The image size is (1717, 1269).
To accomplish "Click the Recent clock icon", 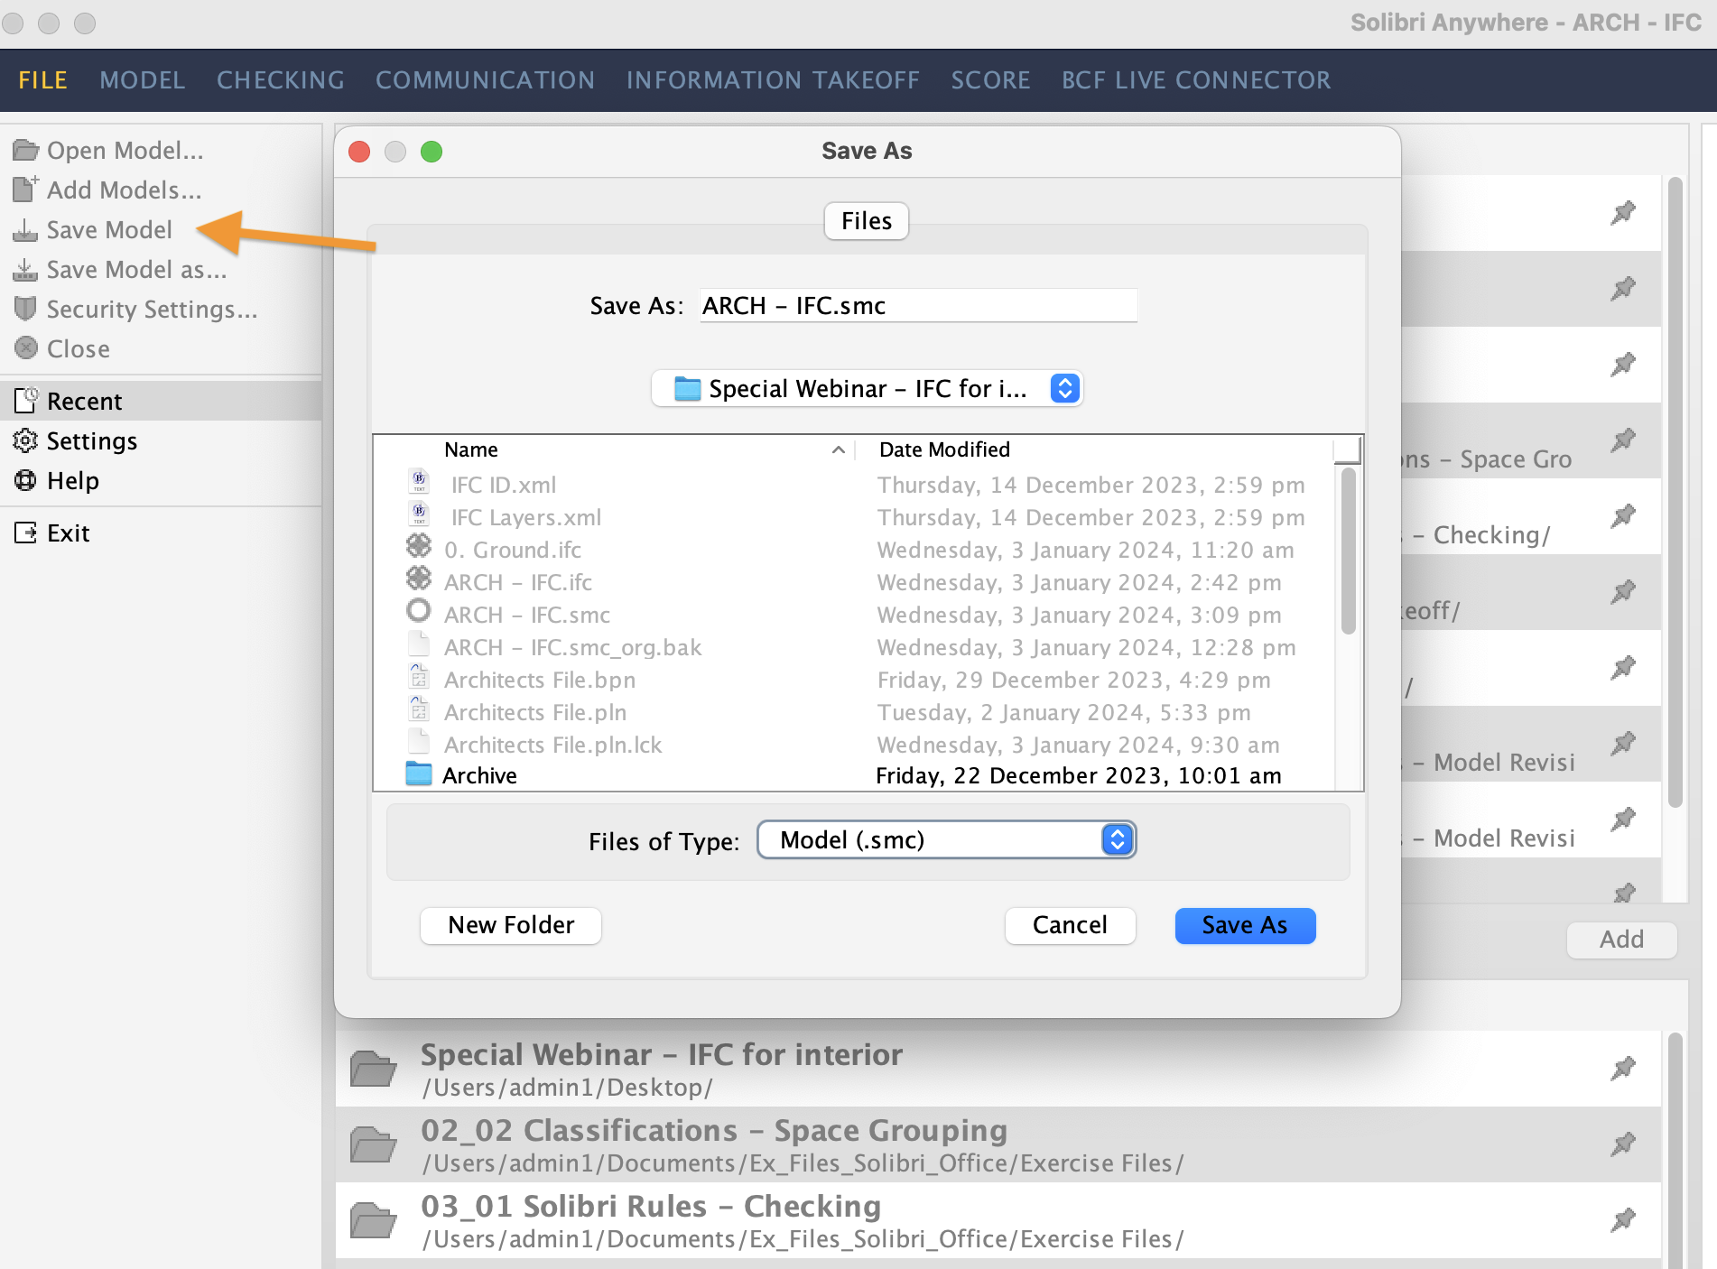I will point(26,400).
